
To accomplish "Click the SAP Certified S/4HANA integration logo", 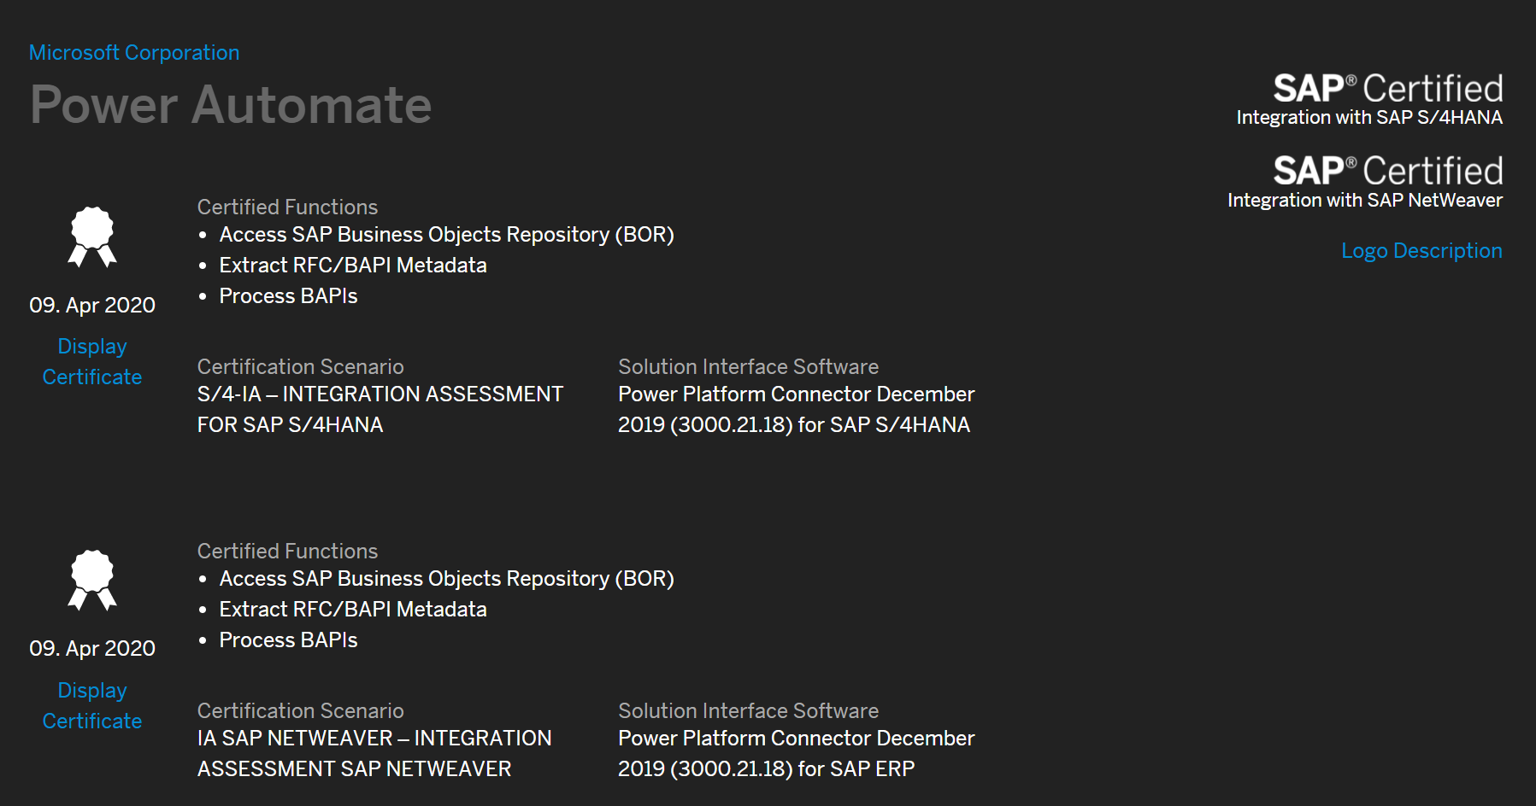I will (1369, 100).
